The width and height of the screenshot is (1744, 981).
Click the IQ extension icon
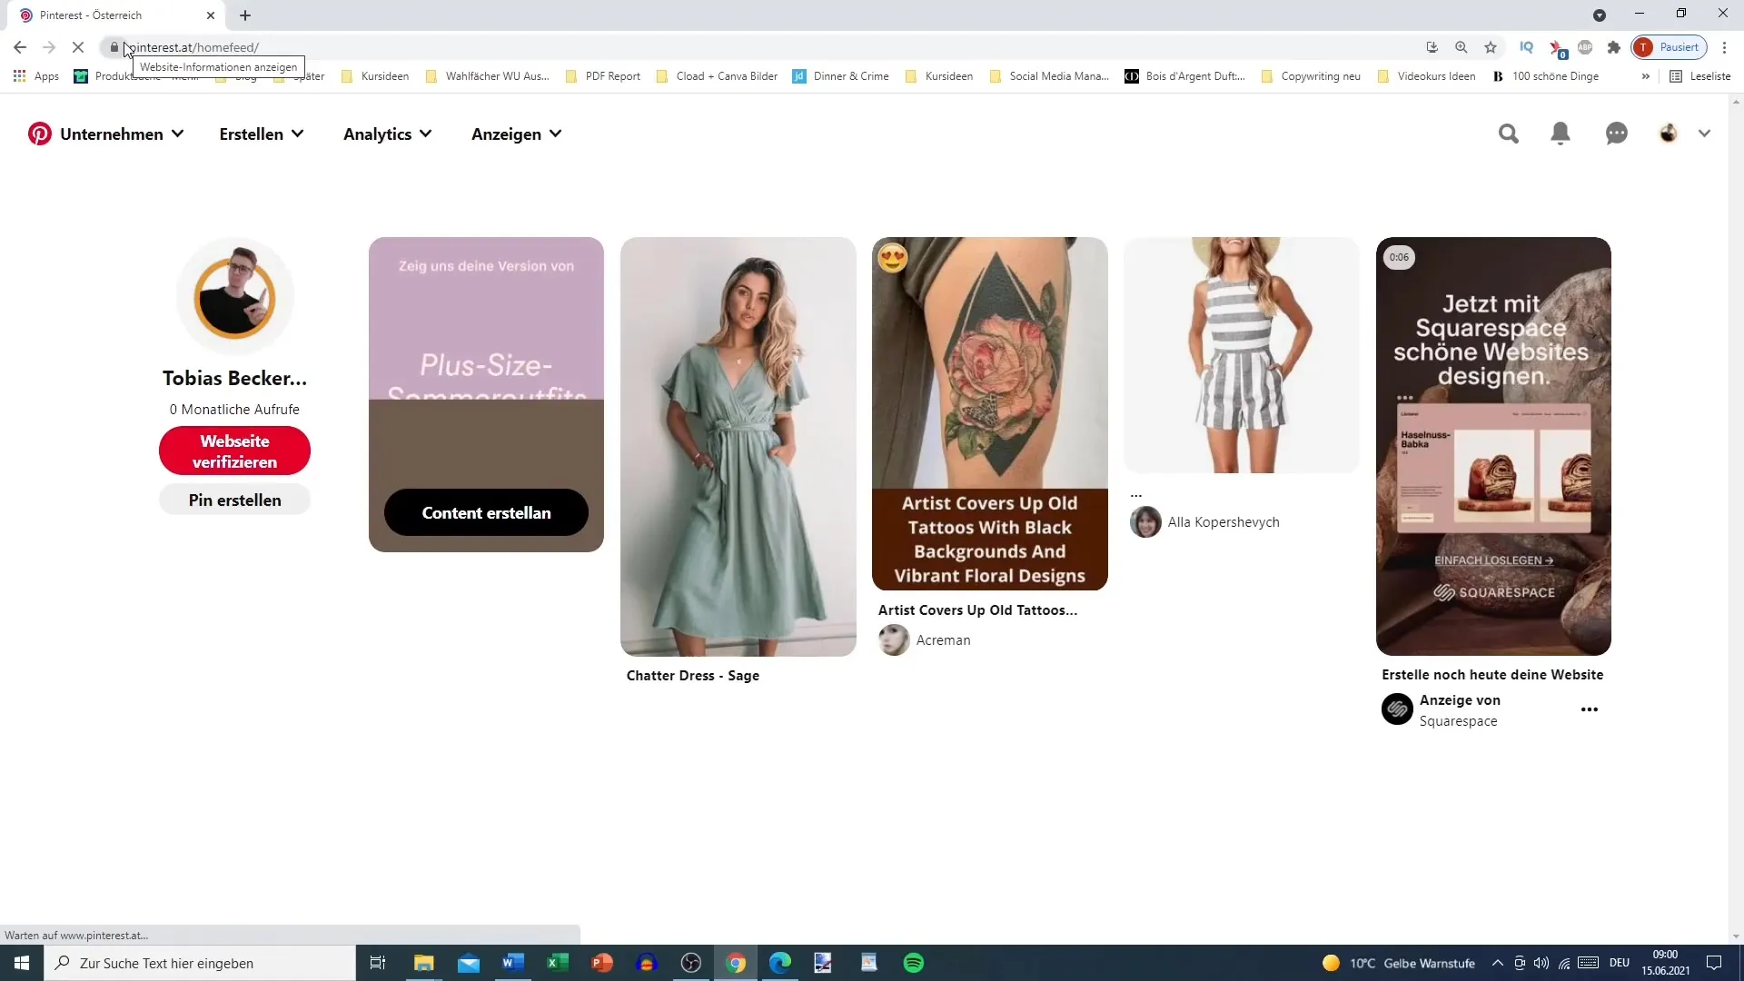[x=1527, y=47]
